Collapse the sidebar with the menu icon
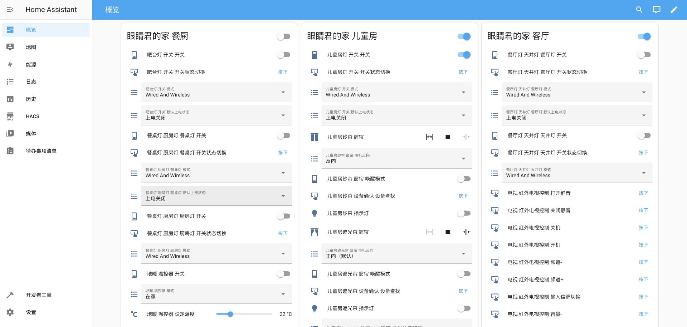Image resolution: width=687 pixels, height=327 pixels. tap(10, 10)
